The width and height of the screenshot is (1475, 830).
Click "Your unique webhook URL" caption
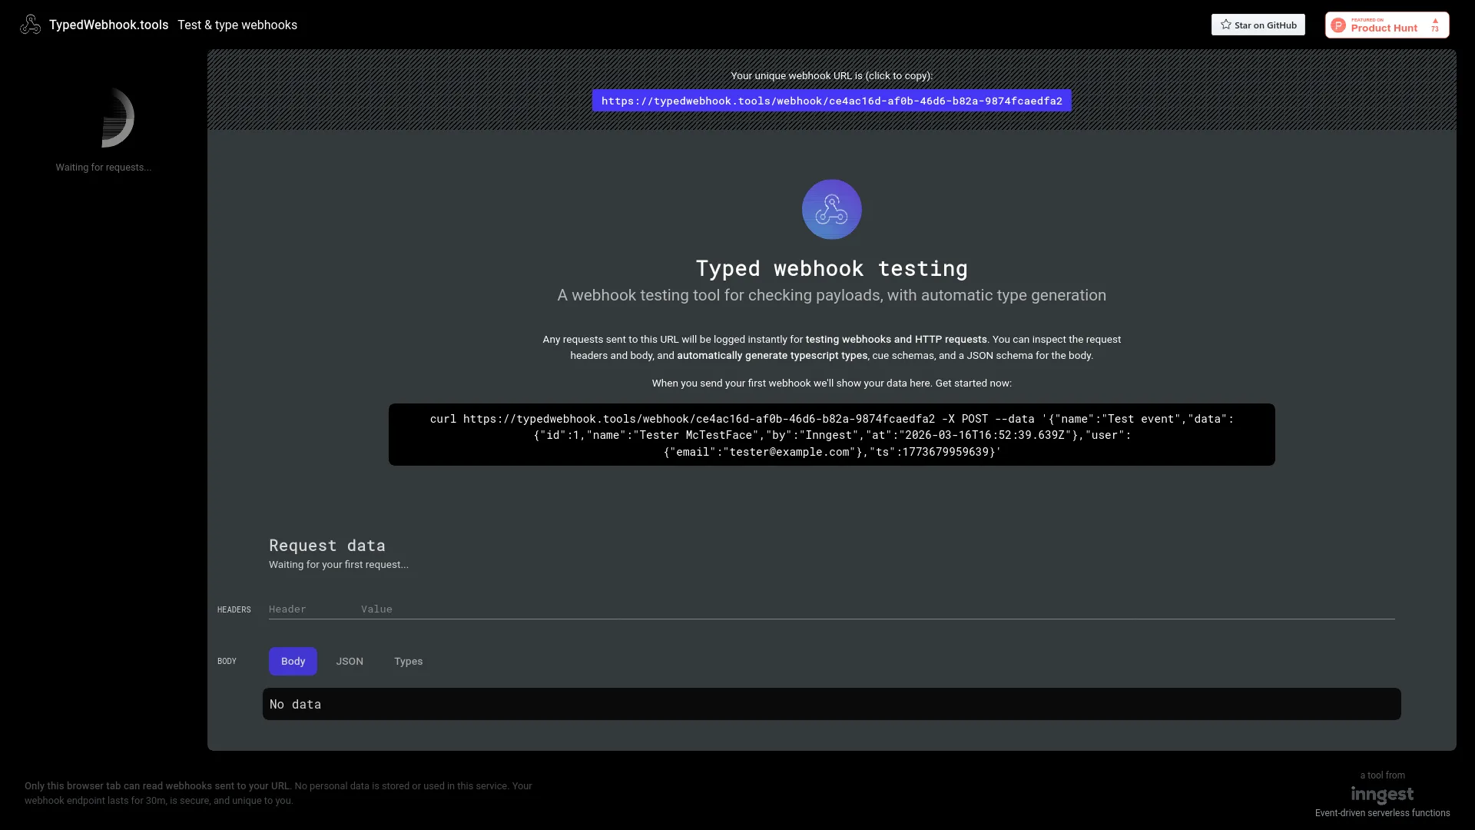click(831, 75)
